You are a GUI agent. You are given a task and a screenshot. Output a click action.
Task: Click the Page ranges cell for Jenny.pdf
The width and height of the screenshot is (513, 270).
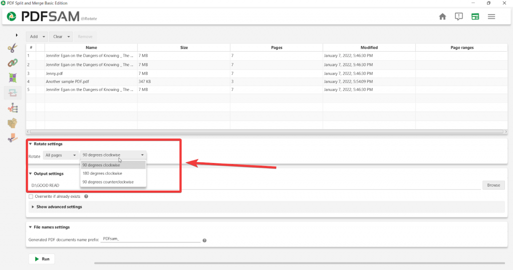point(461,73)
